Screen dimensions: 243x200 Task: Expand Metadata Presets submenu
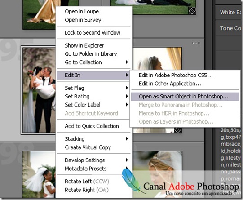93,169
